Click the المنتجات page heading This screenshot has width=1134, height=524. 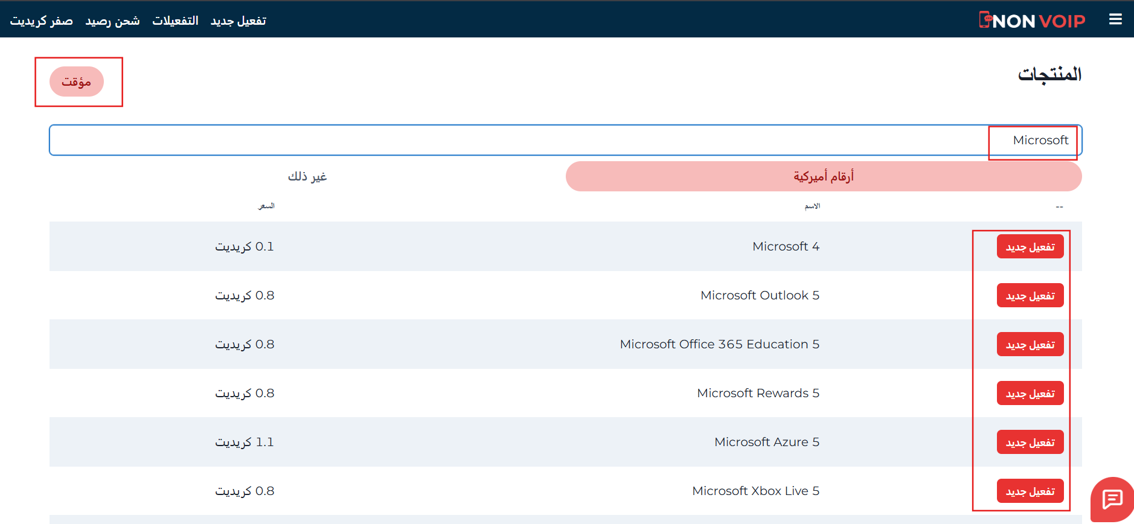1049,74
